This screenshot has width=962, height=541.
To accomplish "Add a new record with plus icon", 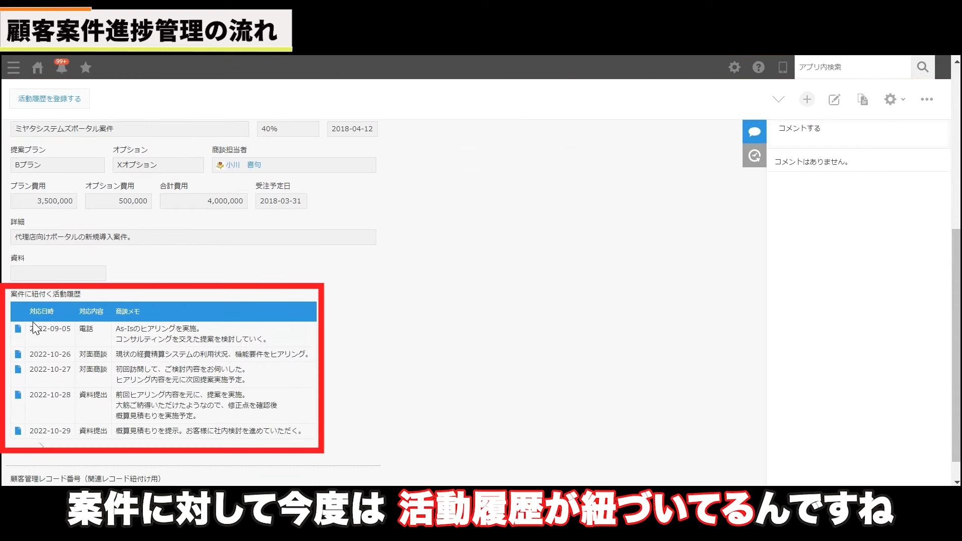I will pos(807,99).
